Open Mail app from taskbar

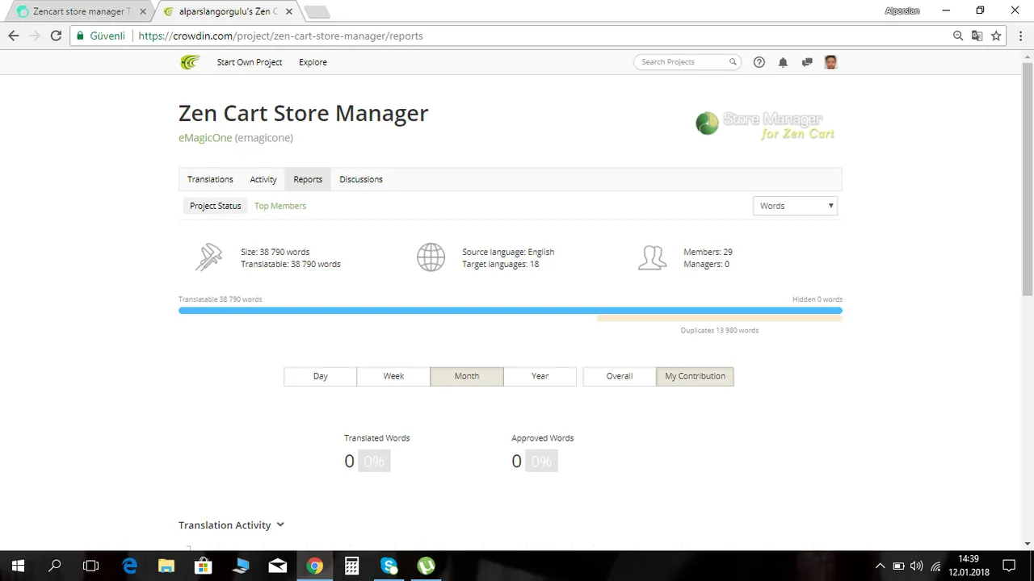278,566
